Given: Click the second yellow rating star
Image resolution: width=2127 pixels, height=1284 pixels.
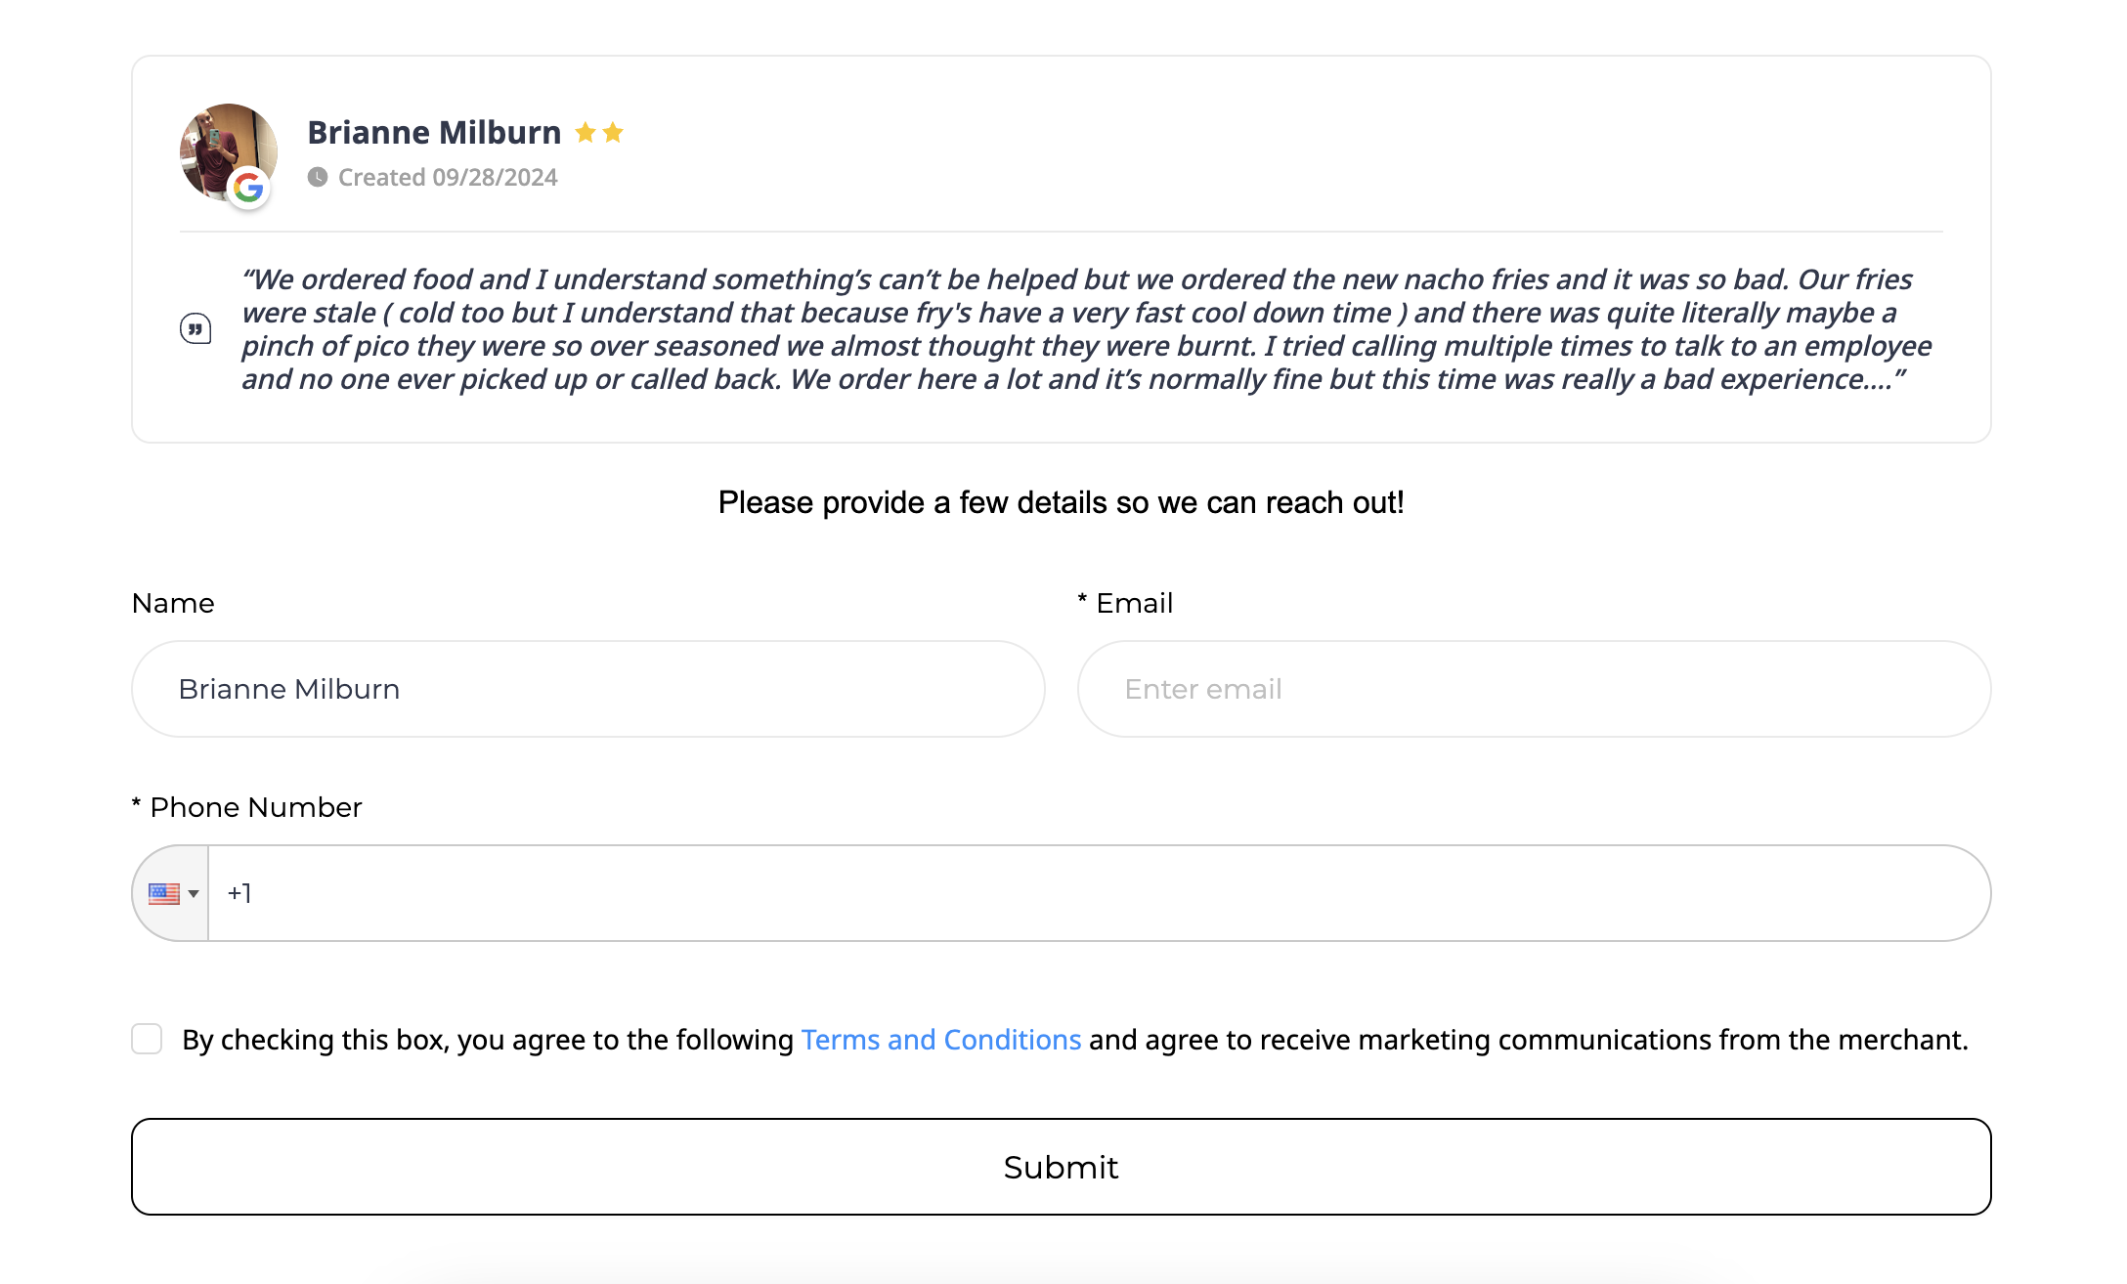Looking at the screenshot, I should [613, 132].
